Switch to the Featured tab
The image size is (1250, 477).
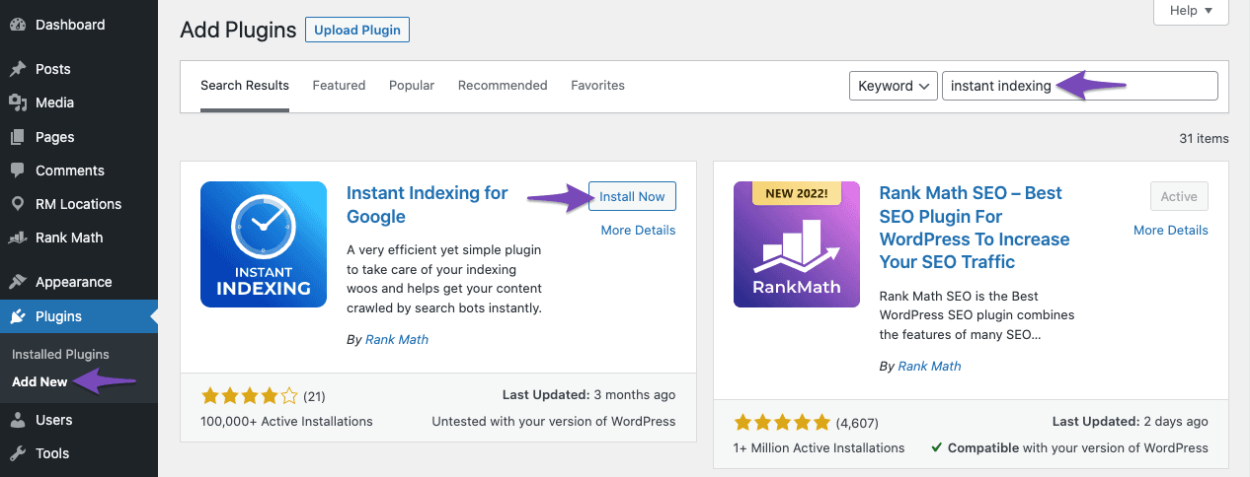(339, 86)
